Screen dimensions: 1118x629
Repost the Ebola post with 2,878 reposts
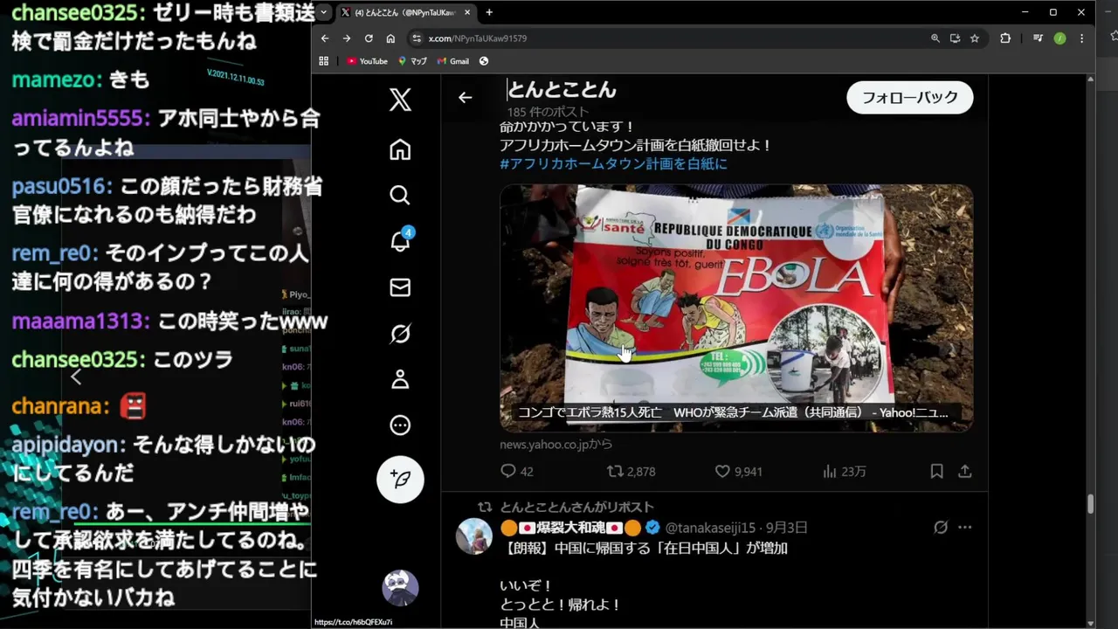(631, 471)
